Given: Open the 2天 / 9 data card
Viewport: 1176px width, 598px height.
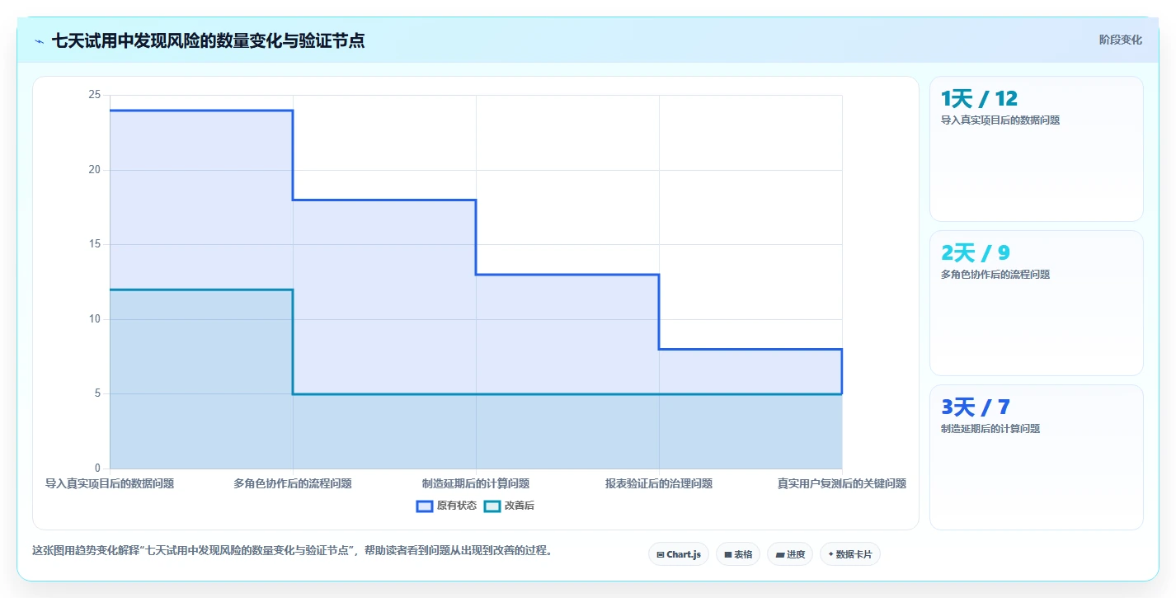Looking at the screenshot, I should [1037, 303].
